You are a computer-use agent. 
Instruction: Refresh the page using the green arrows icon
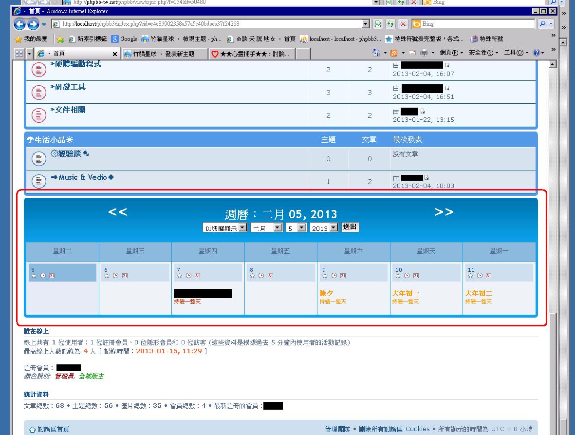coord(390,24)
